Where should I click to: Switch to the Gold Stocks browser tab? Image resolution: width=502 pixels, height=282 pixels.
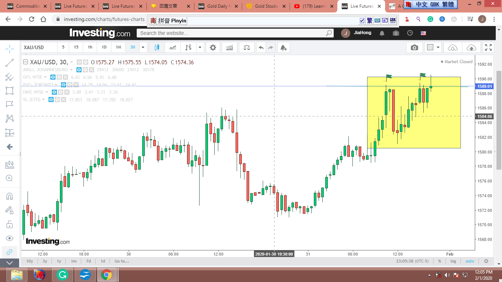(x=266, y=6)
